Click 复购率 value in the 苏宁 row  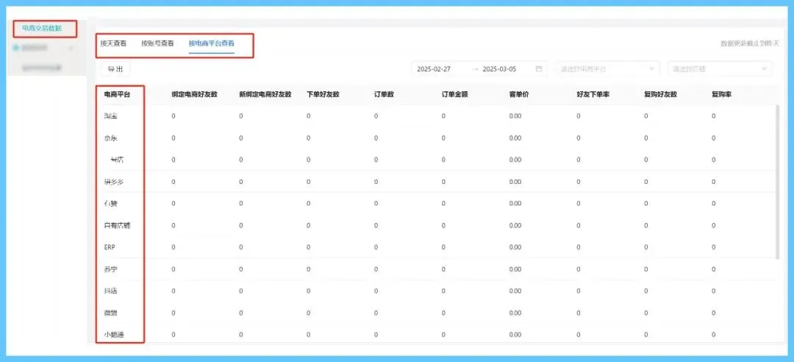coord(713,269)
